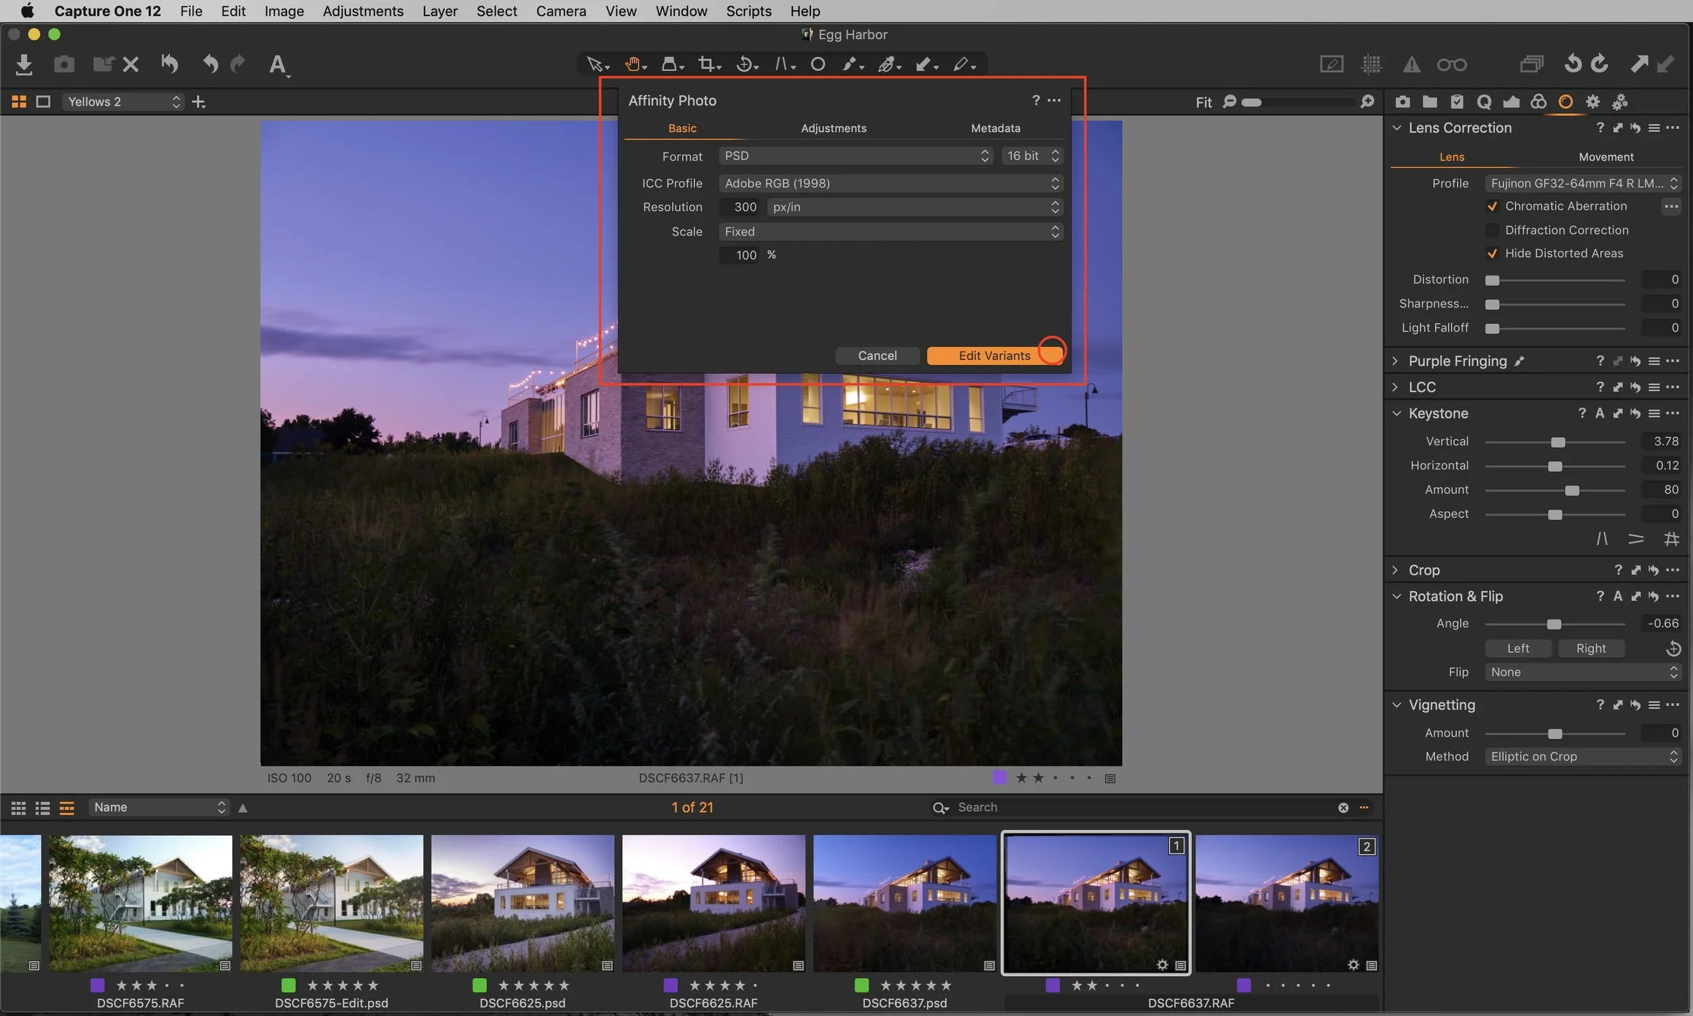Switch to the Movement tab
1693x1016 pixels.
(1606, 157)
